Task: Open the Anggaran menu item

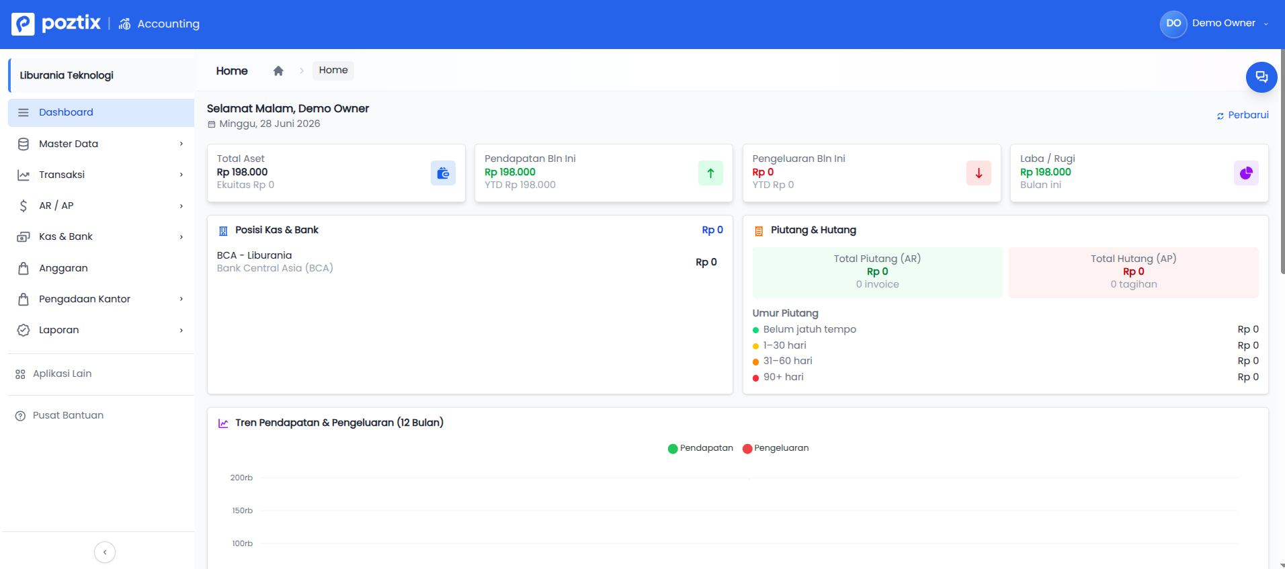Action: click(101, 268)
